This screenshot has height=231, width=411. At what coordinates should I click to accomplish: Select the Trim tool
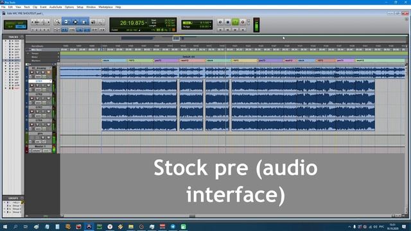[x=66, y=22]
